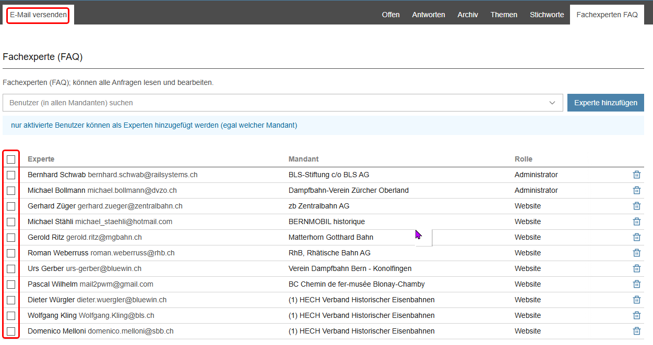Screen dimensions: 653x345
Task: Toggle the select-all checkbox in header row
Action: [11, 159]
